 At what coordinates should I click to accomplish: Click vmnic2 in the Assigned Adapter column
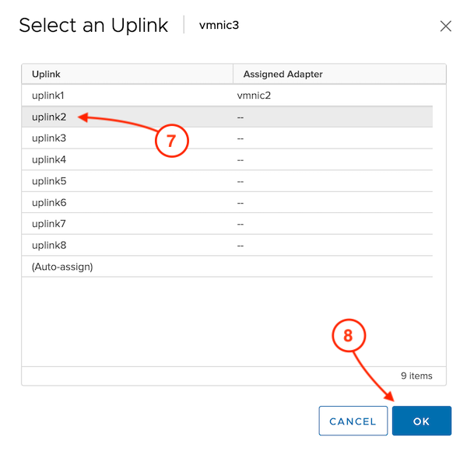click(253, 96)
